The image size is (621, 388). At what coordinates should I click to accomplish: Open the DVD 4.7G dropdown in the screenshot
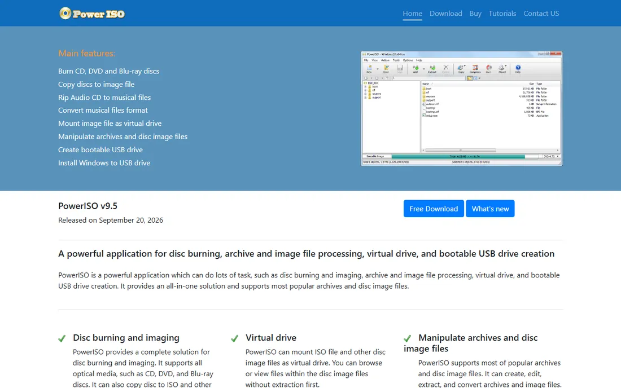pos(551,156)
